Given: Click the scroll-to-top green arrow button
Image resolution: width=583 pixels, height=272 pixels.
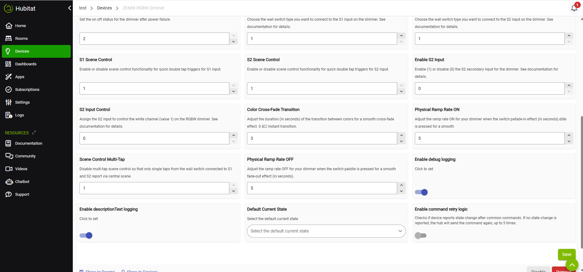Looking at the screenshot, I should 572,265.
